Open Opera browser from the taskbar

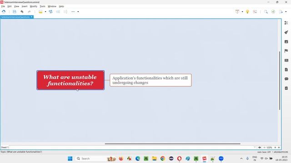point(179,158)
